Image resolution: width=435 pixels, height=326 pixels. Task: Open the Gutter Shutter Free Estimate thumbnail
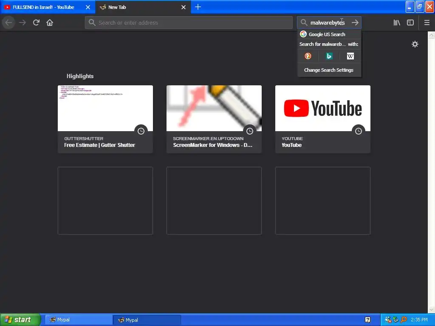tap(105, 108)
